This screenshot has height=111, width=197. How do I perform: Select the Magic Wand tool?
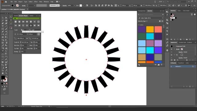click(3, 21)
